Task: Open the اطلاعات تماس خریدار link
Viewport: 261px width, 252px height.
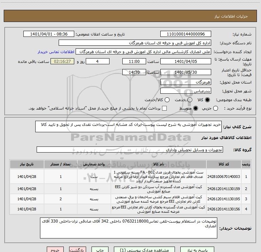Action: pos(56,52)
